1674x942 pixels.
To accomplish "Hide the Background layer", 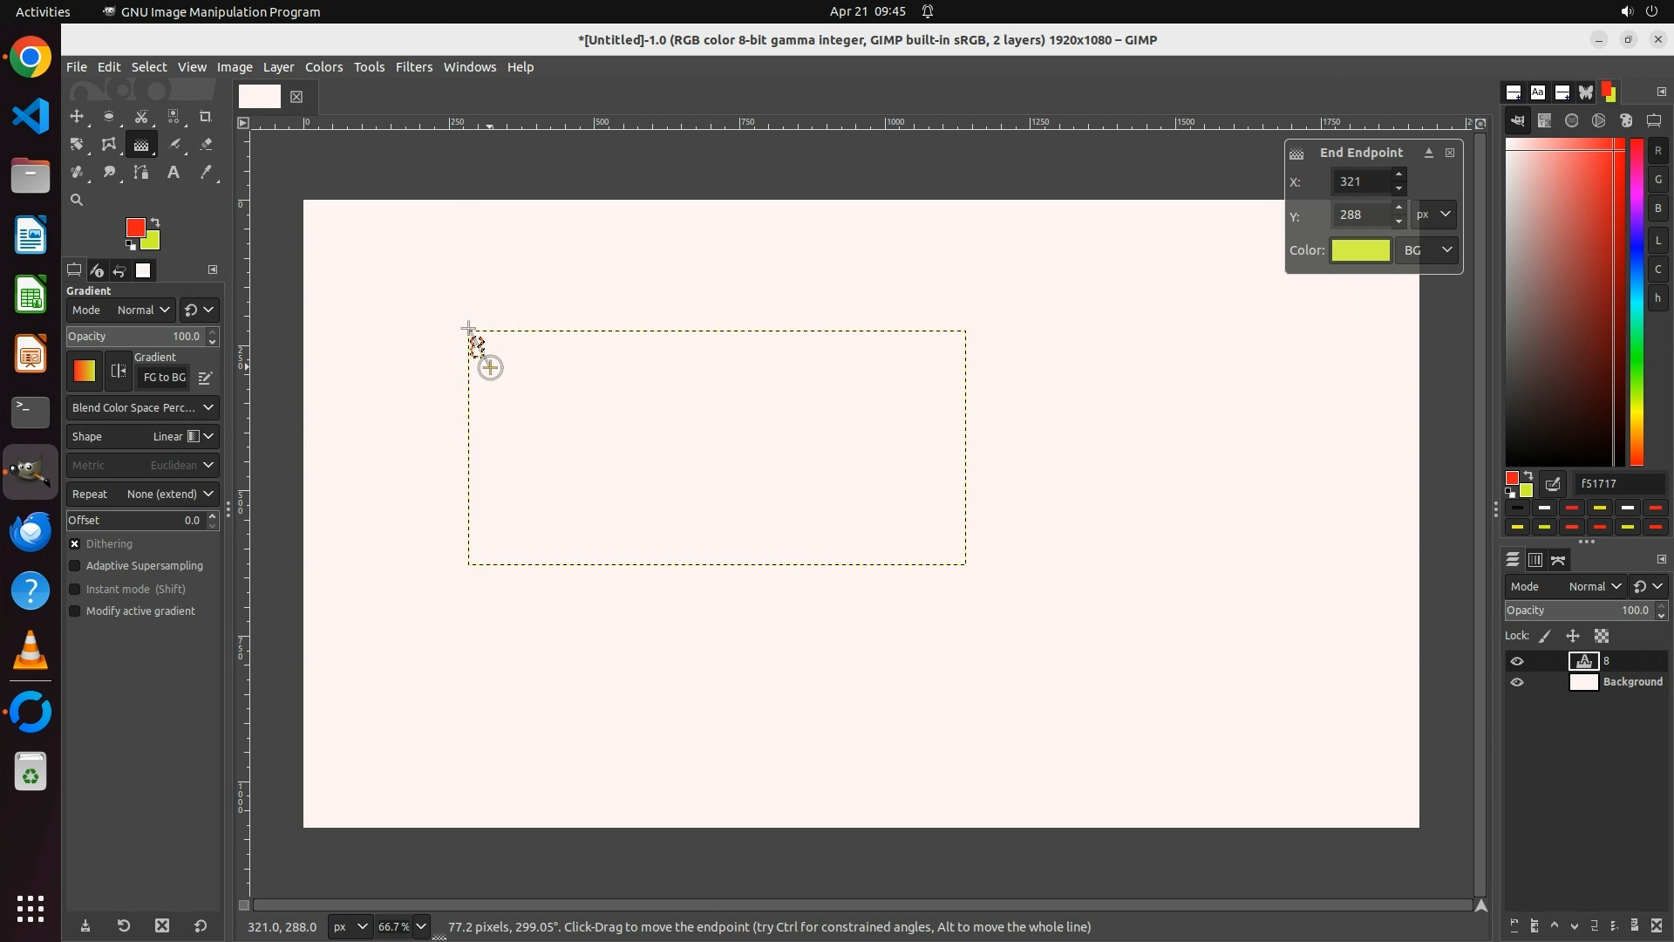I will pos(1517,683).
